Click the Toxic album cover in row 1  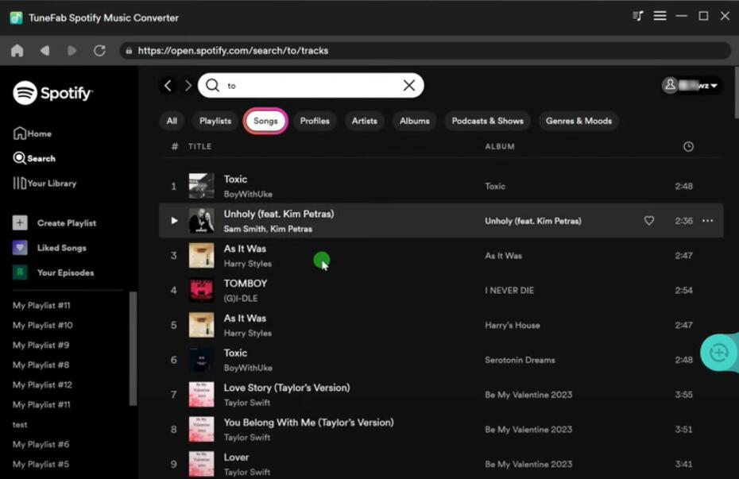[201, 186]
